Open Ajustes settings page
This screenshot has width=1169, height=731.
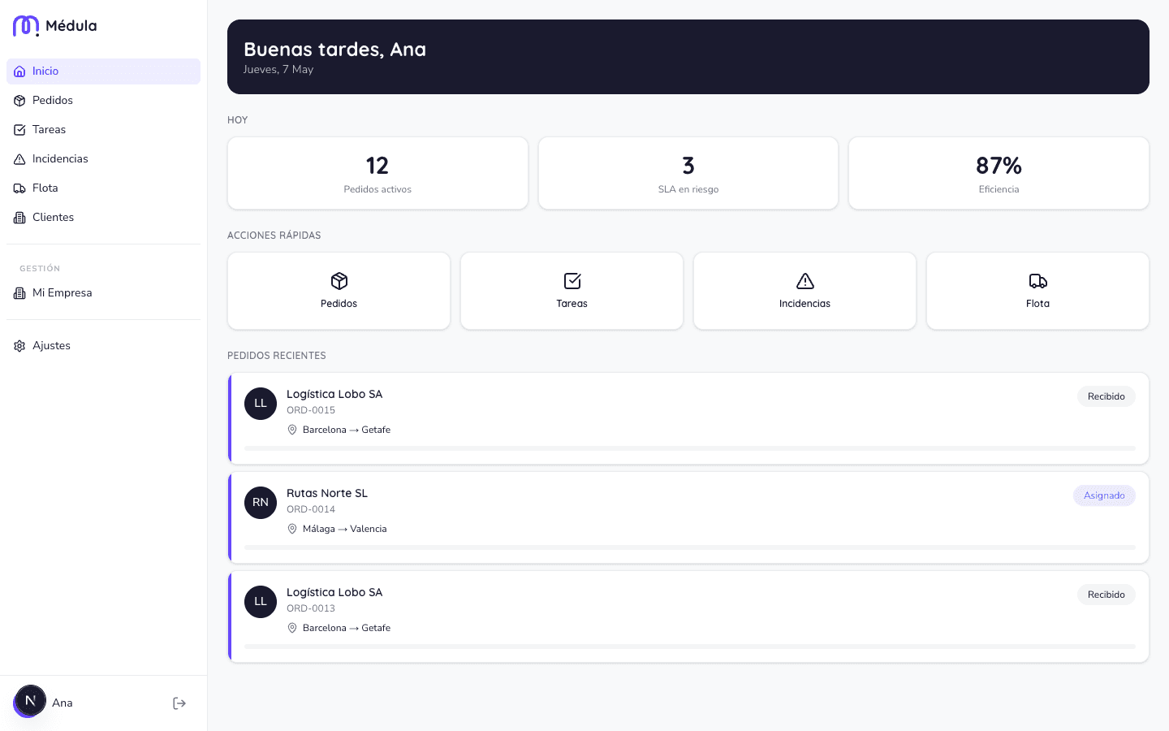pos(103,346)
